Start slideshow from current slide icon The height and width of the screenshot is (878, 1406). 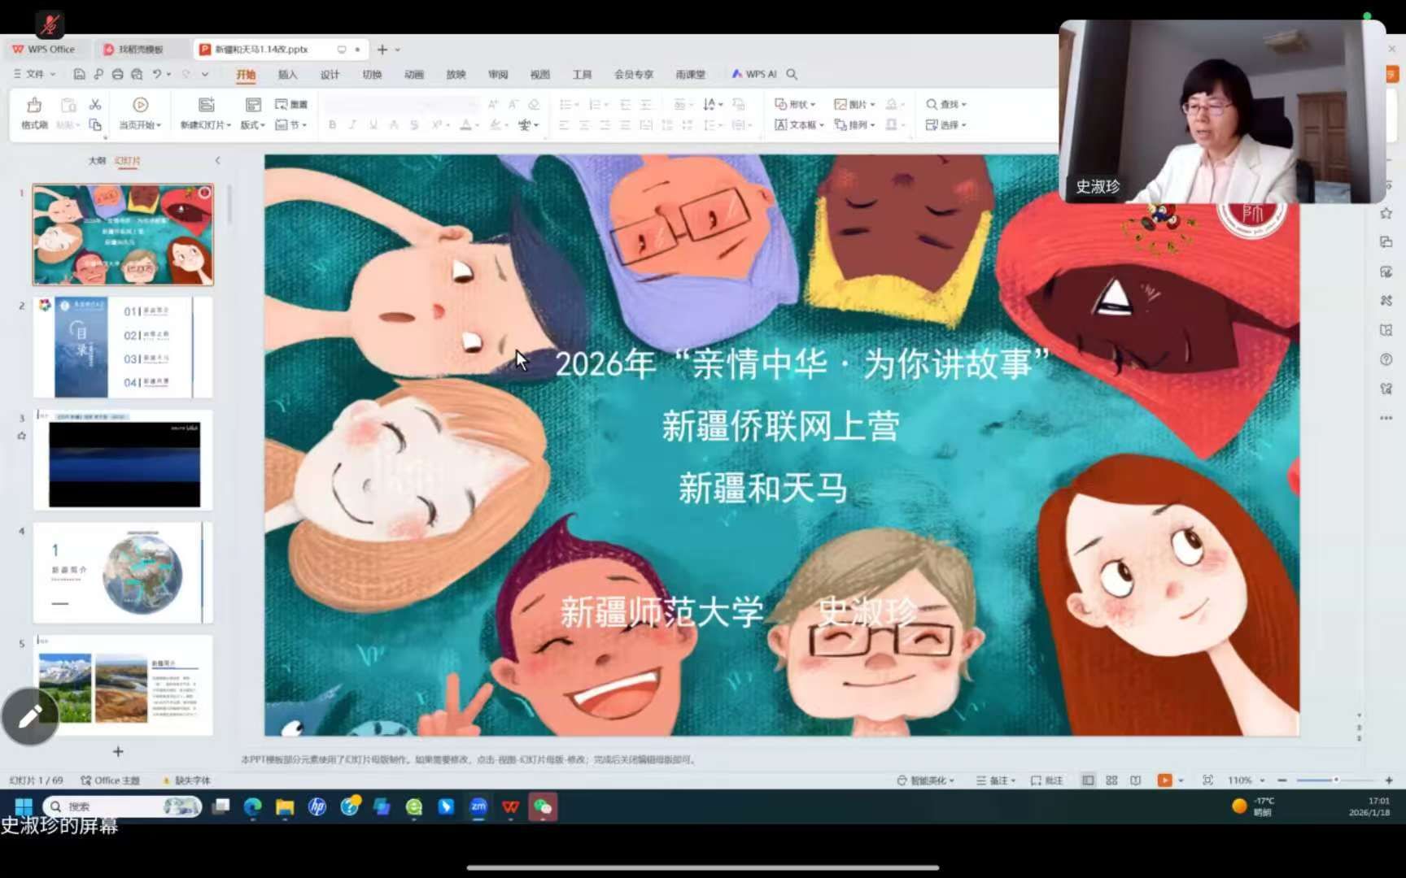140,106
